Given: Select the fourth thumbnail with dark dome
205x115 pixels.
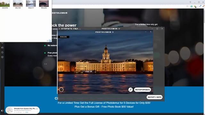Looking at the screenshot, I should point(44,4).
